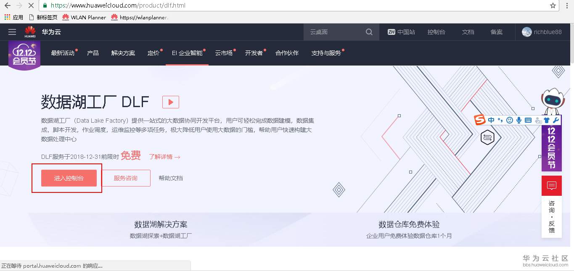Open the 应用 apps shortcut
Image resolution: width=574 pixels, height=271 pixels.
coord(14,17)
